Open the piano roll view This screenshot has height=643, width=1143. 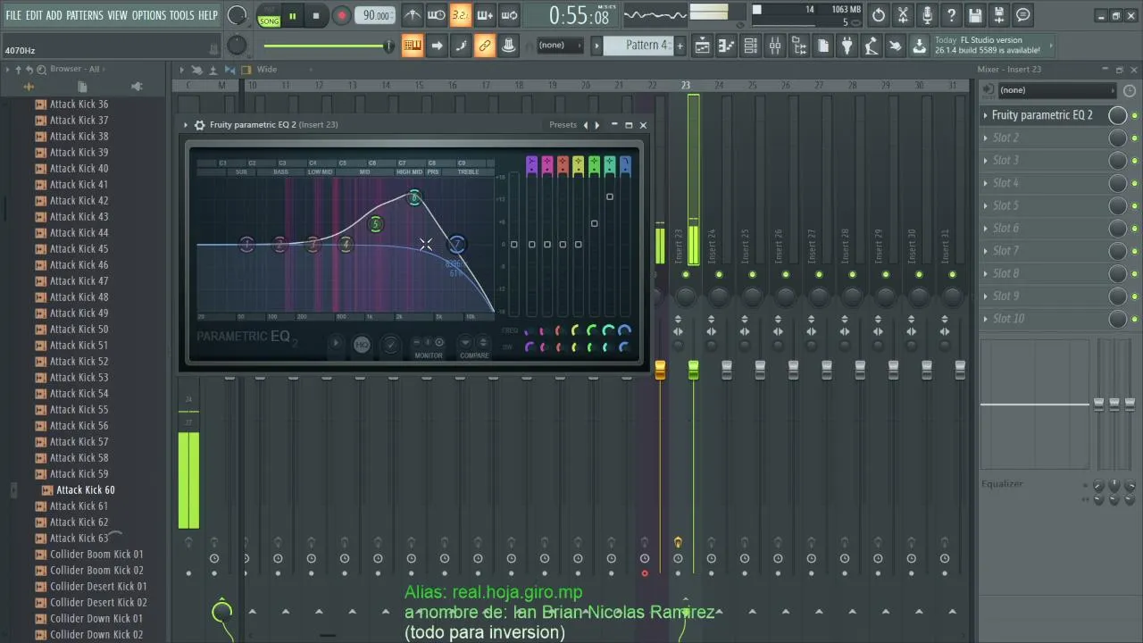[x=727, y=46]
